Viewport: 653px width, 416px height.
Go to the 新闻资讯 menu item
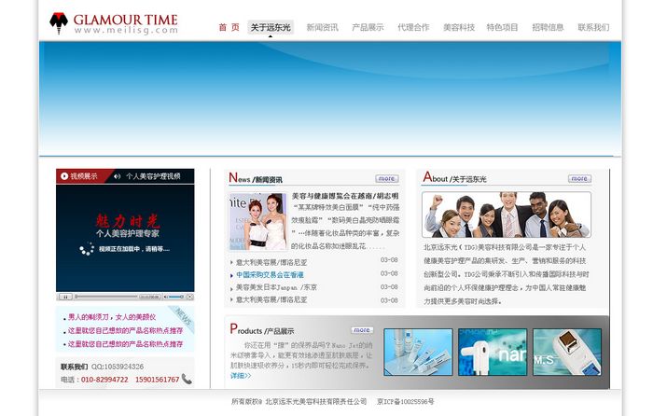pyautogui.click(x=322, y=28)
